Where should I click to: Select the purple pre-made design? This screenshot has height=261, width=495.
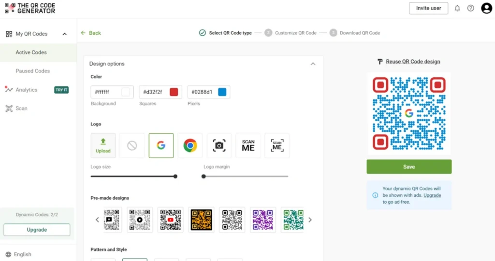point(262,220)
